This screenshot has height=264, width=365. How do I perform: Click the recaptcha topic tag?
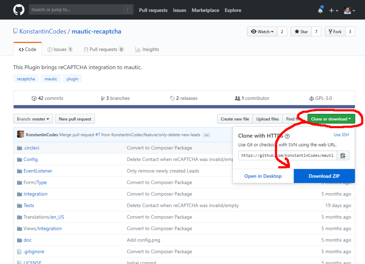click(x=26, y=79)
